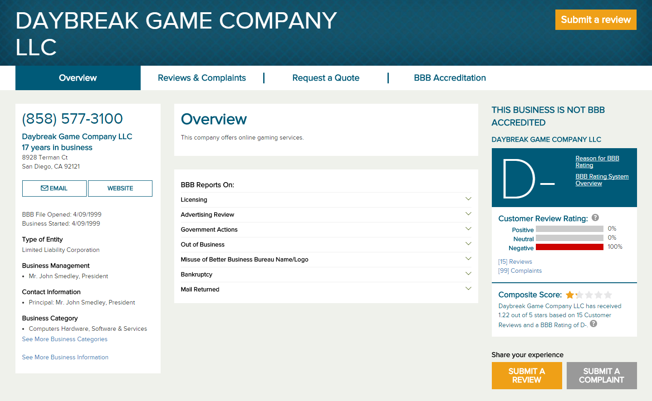Click the '17 years in business' text

57,148
